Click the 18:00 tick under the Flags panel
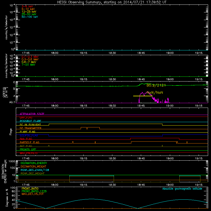211x211 pixels. click(55, 159)
